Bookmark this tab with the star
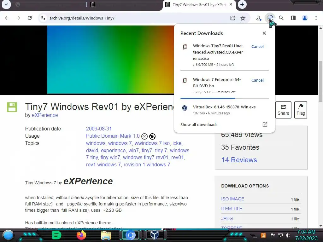This screenshot has height=242, width=323. [x=243, y=18]
